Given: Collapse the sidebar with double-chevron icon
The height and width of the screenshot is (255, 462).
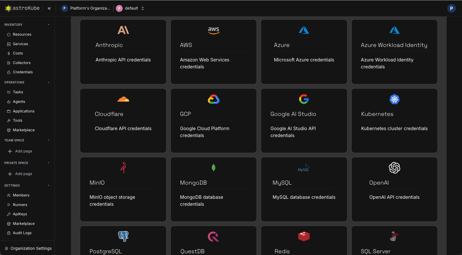Looking at the screenshot, I should pos(49,8).
